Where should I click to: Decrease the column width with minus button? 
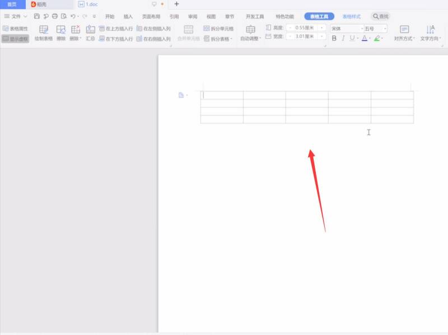point(290,36)
